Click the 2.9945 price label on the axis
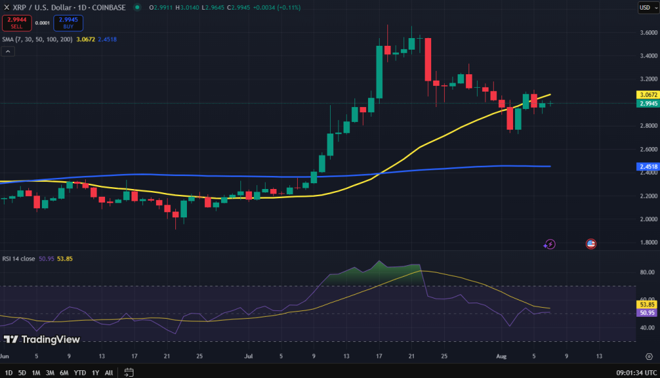The image size is (660, 378). (647, 103)
